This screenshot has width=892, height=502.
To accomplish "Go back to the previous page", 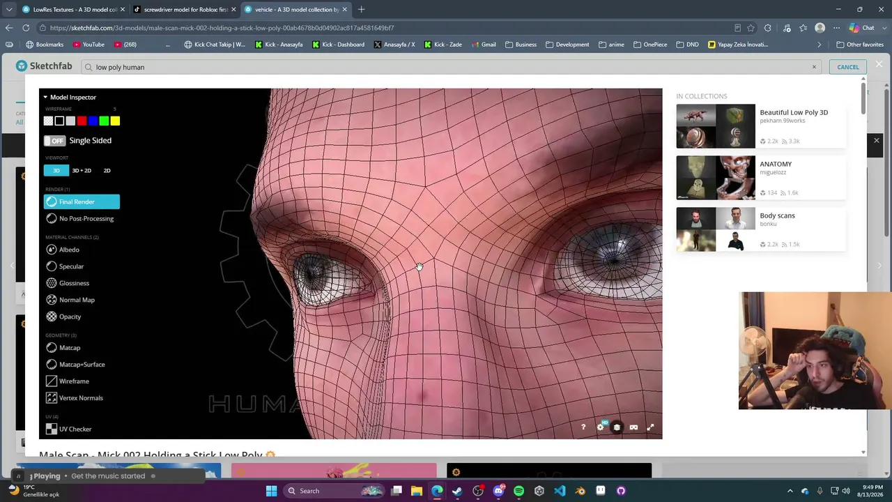I will pyautogui.click(x=8, y=28).
